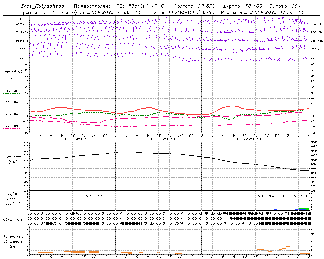This screenshot has width=324, height=259.
Task: Click the 'Широта: 58.166' header value
Action: coord(242,6)
